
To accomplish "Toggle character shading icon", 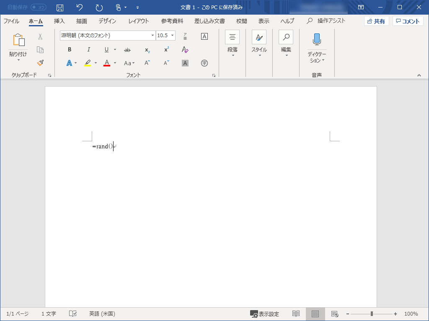I will [185, 63].
